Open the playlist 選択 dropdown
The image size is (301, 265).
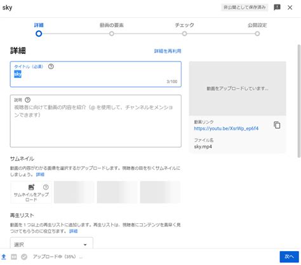51,243
